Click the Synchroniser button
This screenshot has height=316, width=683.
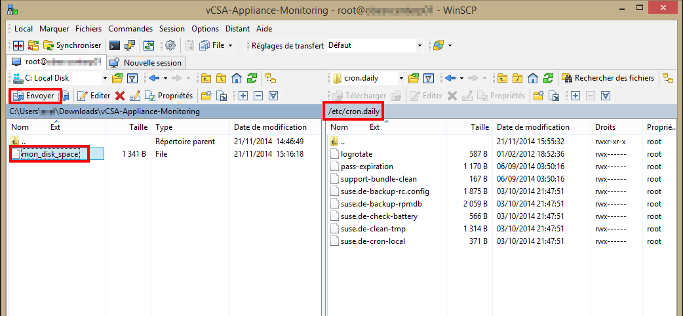click(72, 45)
